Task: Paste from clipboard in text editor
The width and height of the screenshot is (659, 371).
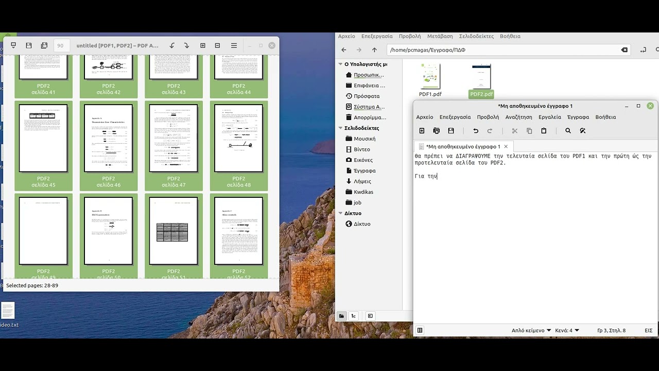Action: click(x=544, y=131)
